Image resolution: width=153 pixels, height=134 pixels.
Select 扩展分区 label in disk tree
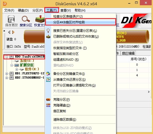[x=27, y=65]
